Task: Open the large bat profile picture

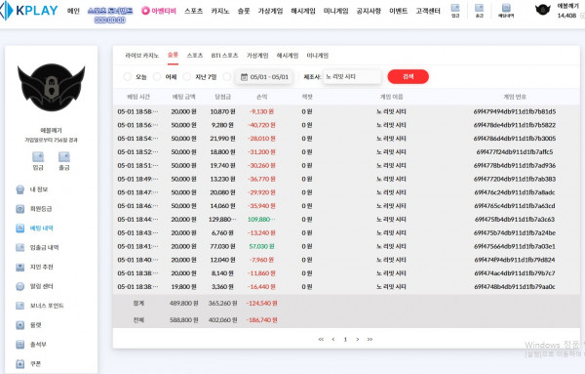Action: coord(51,88)
